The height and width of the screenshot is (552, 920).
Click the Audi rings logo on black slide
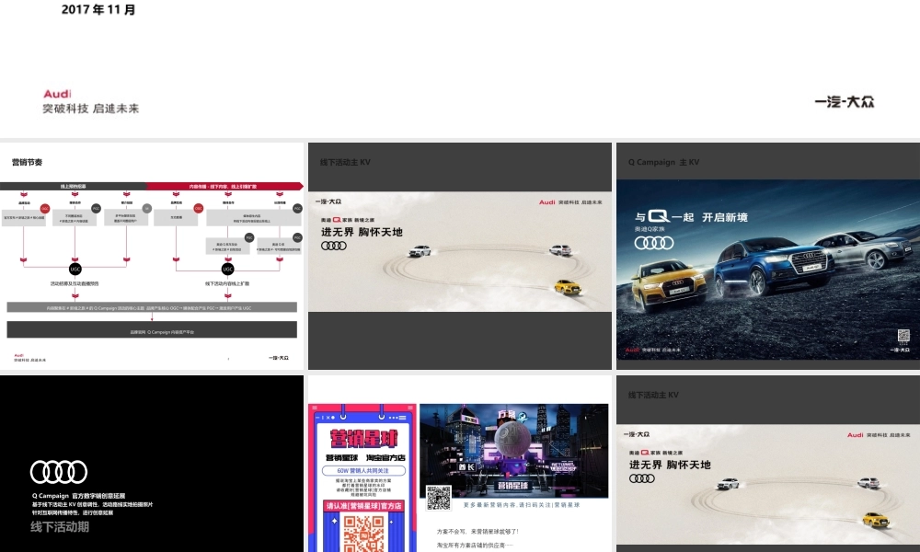pos(59,472)
